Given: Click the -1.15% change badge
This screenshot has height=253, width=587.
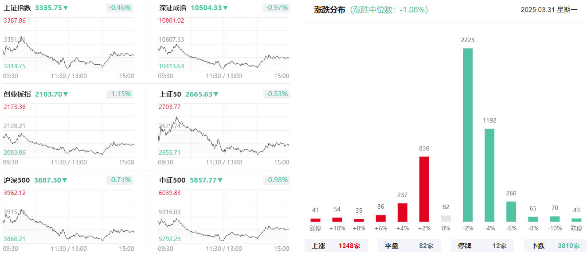Looking at the screenshot, I should (x=121, y=94).
